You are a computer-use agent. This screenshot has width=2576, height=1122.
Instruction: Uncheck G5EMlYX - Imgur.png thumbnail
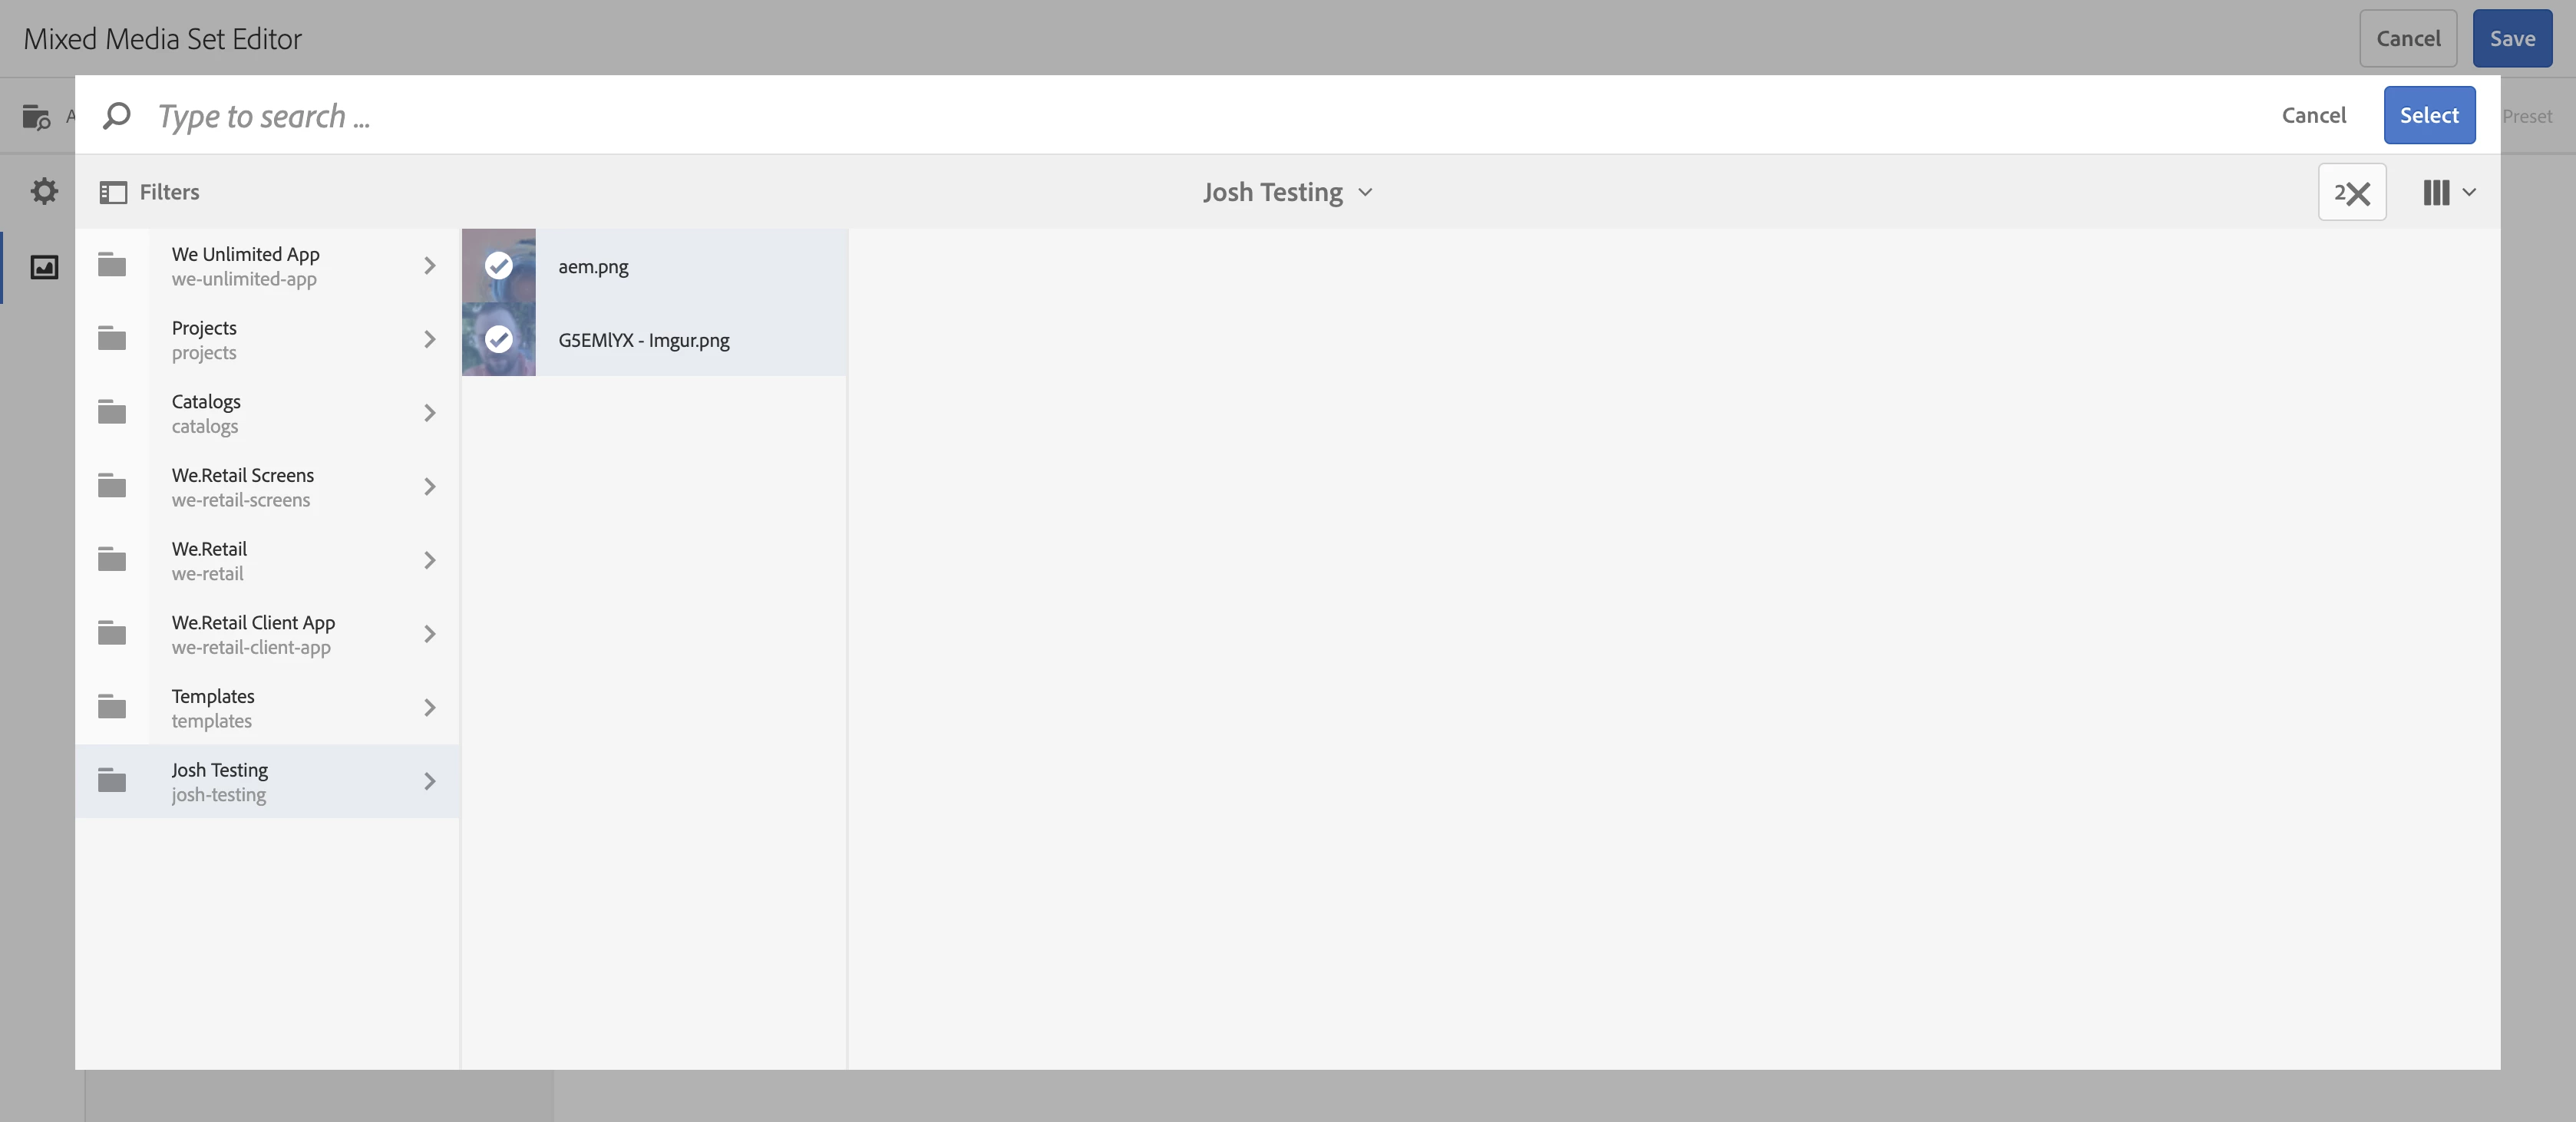click(498, 340)
